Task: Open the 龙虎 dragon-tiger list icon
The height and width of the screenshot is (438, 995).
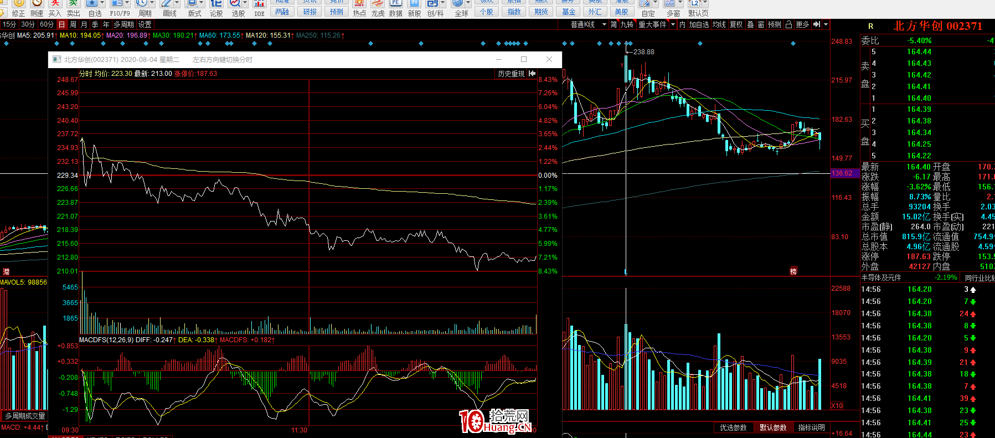Action: pyautogui.click(x=378, y=3)
